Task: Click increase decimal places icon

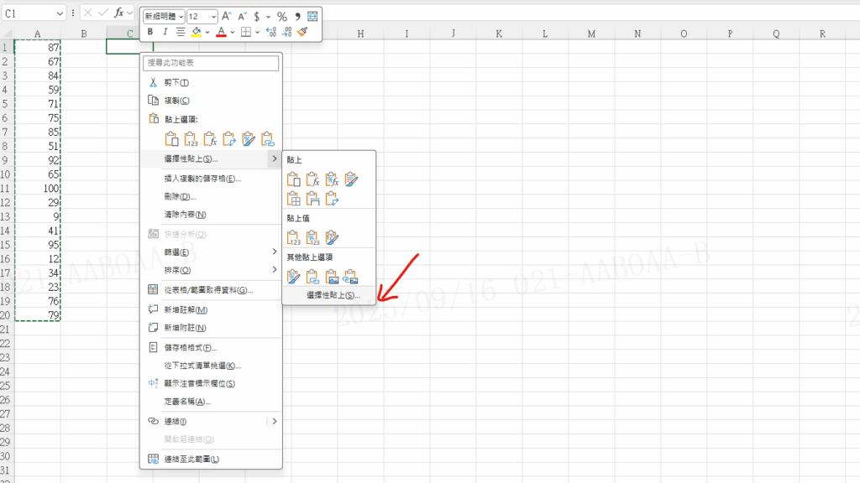Action: click(x=270, y=32)
